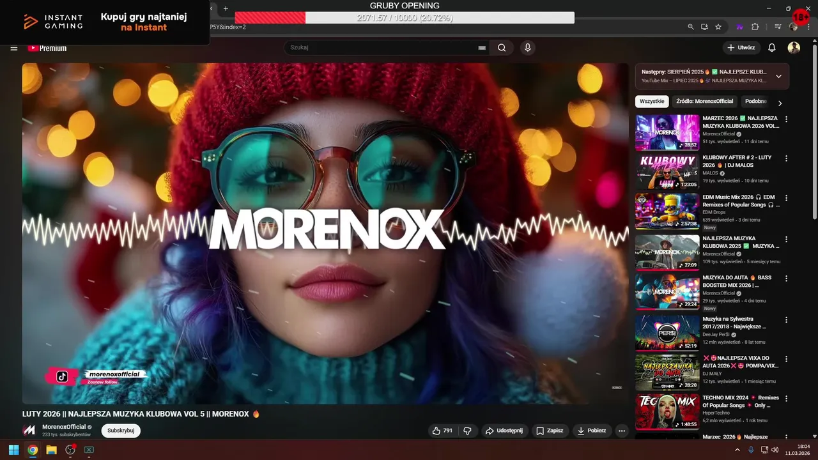
Task: Open volume control in system tray
Action: click(x=775, y=450)
